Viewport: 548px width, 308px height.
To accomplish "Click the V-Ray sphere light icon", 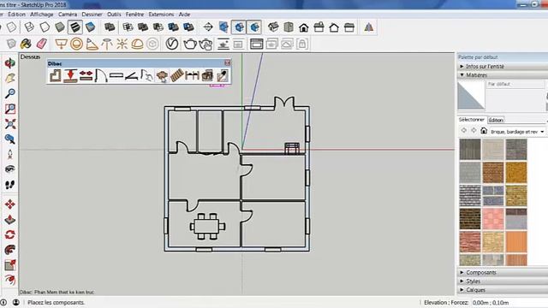I will pyautogui.click(x=76, y=44).
